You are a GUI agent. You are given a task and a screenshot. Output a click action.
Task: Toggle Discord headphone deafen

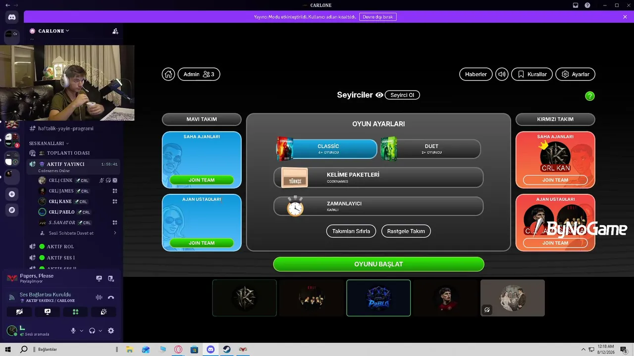(x=92, y=331)
